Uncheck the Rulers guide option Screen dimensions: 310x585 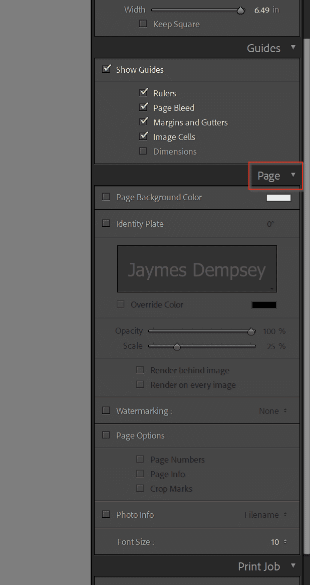click(144, 92)
